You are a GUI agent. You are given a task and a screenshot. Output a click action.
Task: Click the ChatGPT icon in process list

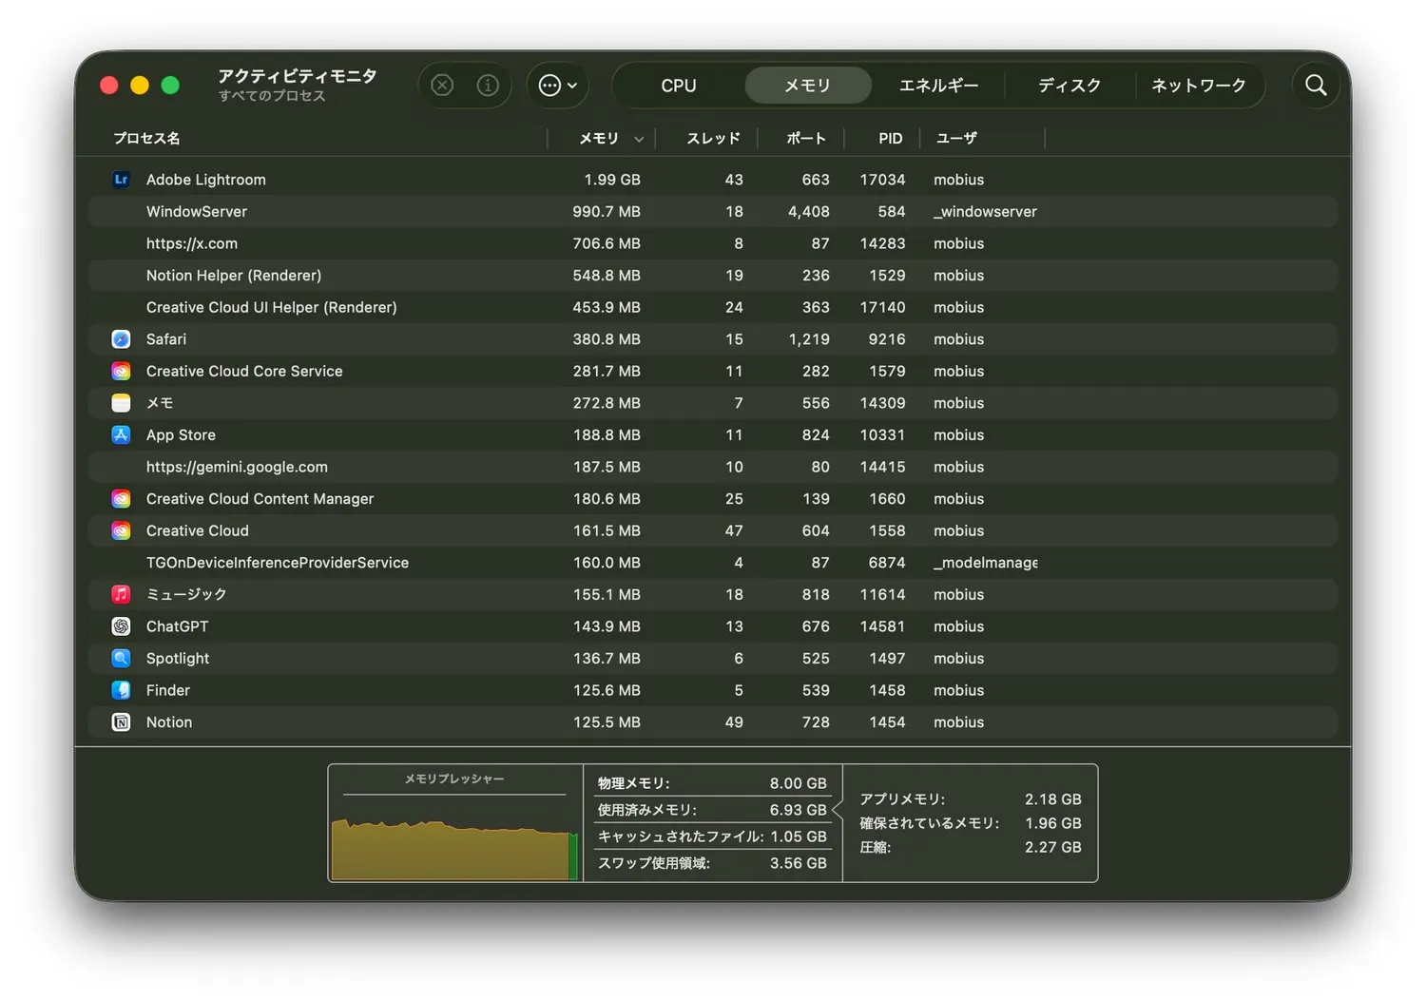(x=121, y=626)
